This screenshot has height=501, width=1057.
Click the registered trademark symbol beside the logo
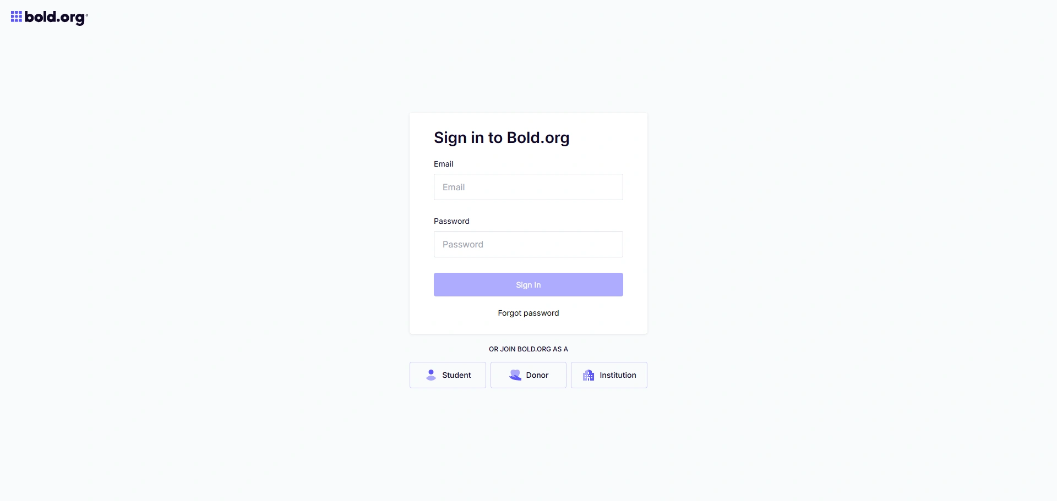(87, 14)
